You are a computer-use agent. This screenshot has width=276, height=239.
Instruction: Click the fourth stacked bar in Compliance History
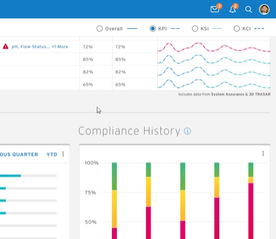[217, 201]
